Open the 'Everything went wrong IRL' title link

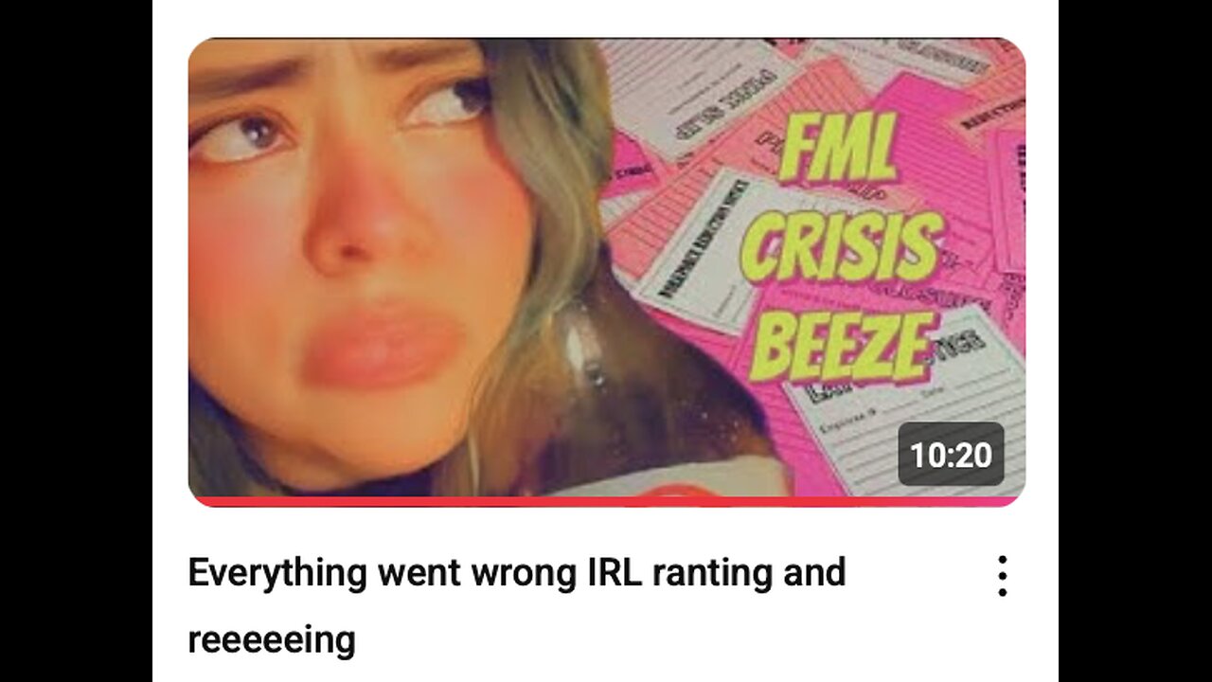[x=517, y=606]
